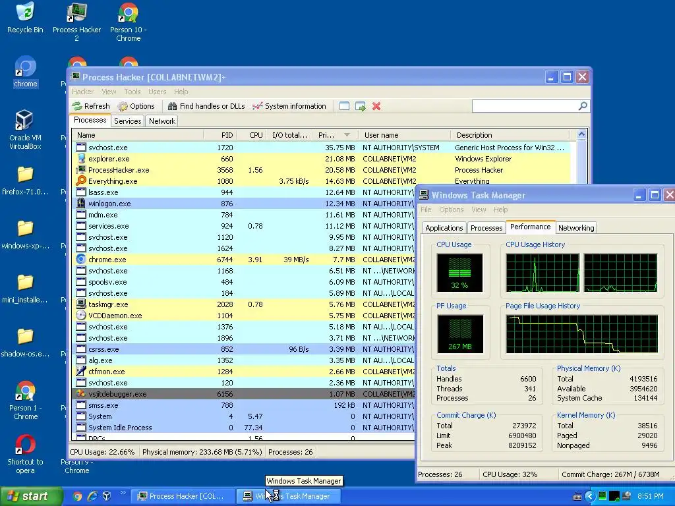
Task: Click Process Hacker taskbar button
Action: (x=183, y=496)
